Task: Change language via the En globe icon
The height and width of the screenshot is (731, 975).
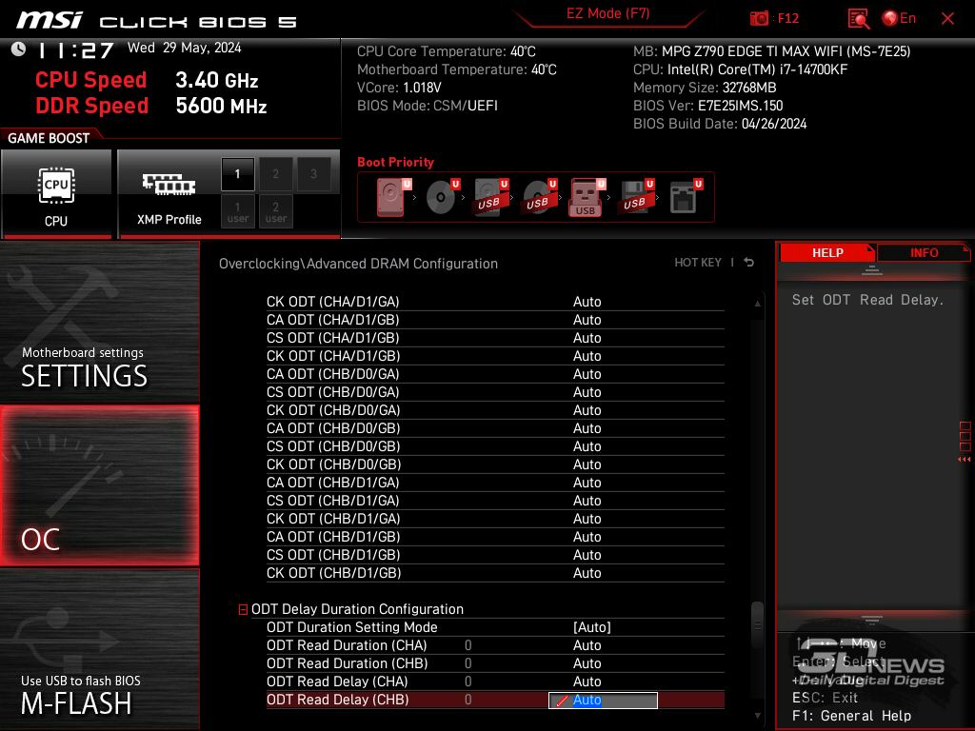Action: click(899, 19)
